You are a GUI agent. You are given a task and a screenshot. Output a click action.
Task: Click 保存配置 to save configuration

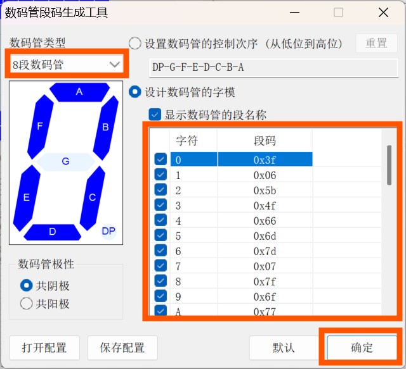coord(122,348)
